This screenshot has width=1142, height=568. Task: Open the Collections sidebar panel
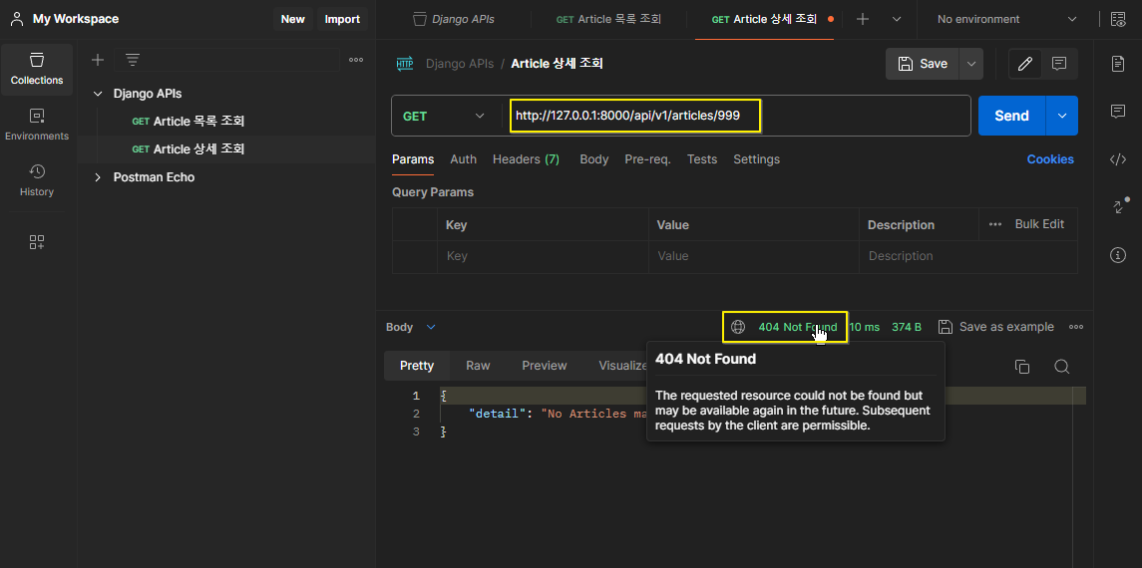[x=37, y=69]
